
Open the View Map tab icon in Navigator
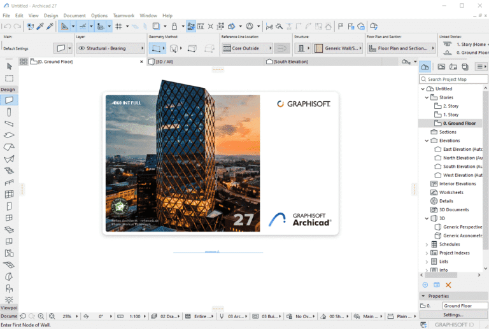(441, 67)
